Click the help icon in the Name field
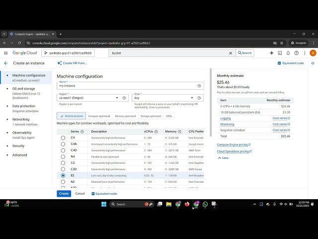The height and width of the screenshot is (239, 318). [x=199, y=86]
